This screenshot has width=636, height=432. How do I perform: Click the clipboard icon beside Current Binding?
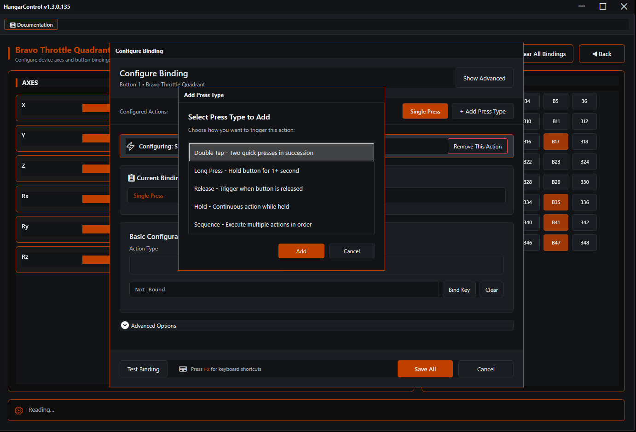(x=131, y=178)
